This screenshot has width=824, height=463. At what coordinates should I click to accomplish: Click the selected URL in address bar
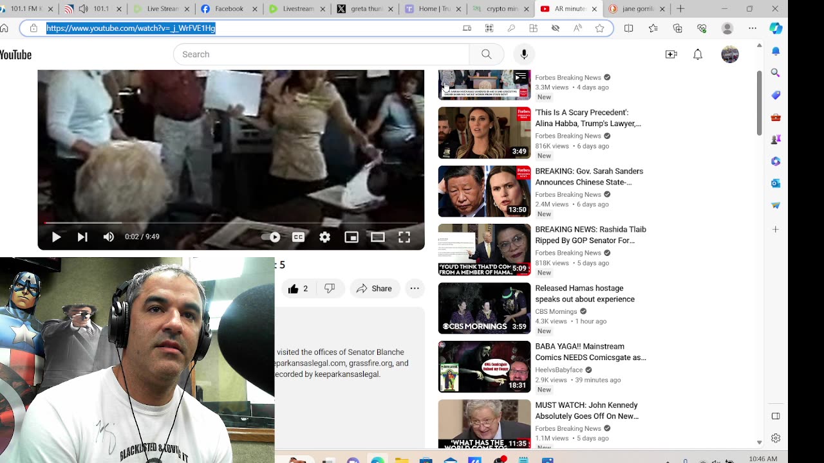click(x=131, y=28)
